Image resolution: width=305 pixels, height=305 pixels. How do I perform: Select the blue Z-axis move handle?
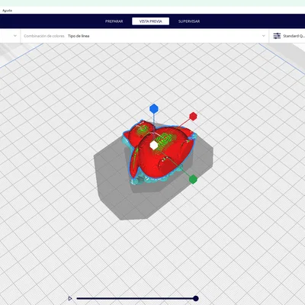pyautogui.click(x=154, y=108)
